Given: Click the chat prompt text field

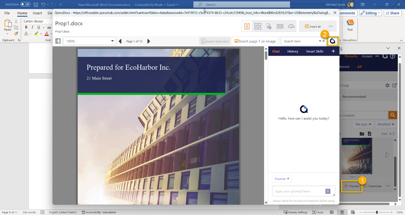Looking at the screenshot, I should pyautogui.click(x=298, y=191).
